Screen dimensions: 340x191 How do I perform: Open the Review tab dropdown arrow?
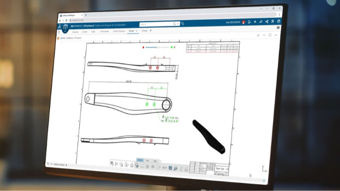pos(137,31)
